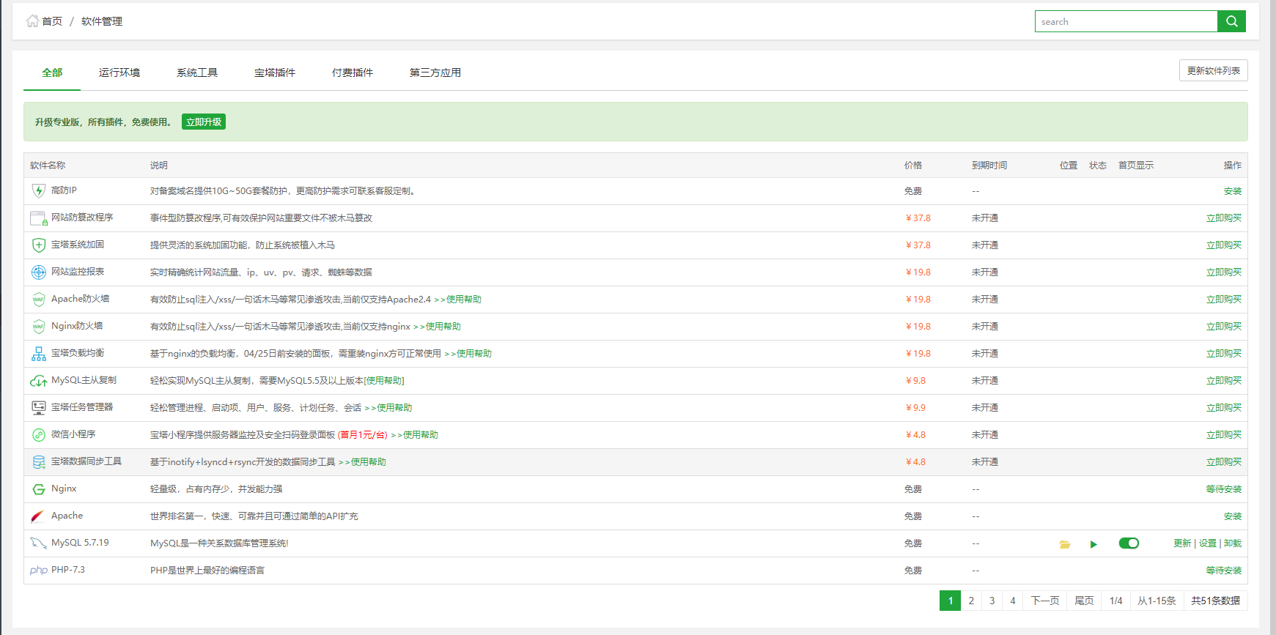
Task: Click the Apache feather icon
Action: point(38,516)
